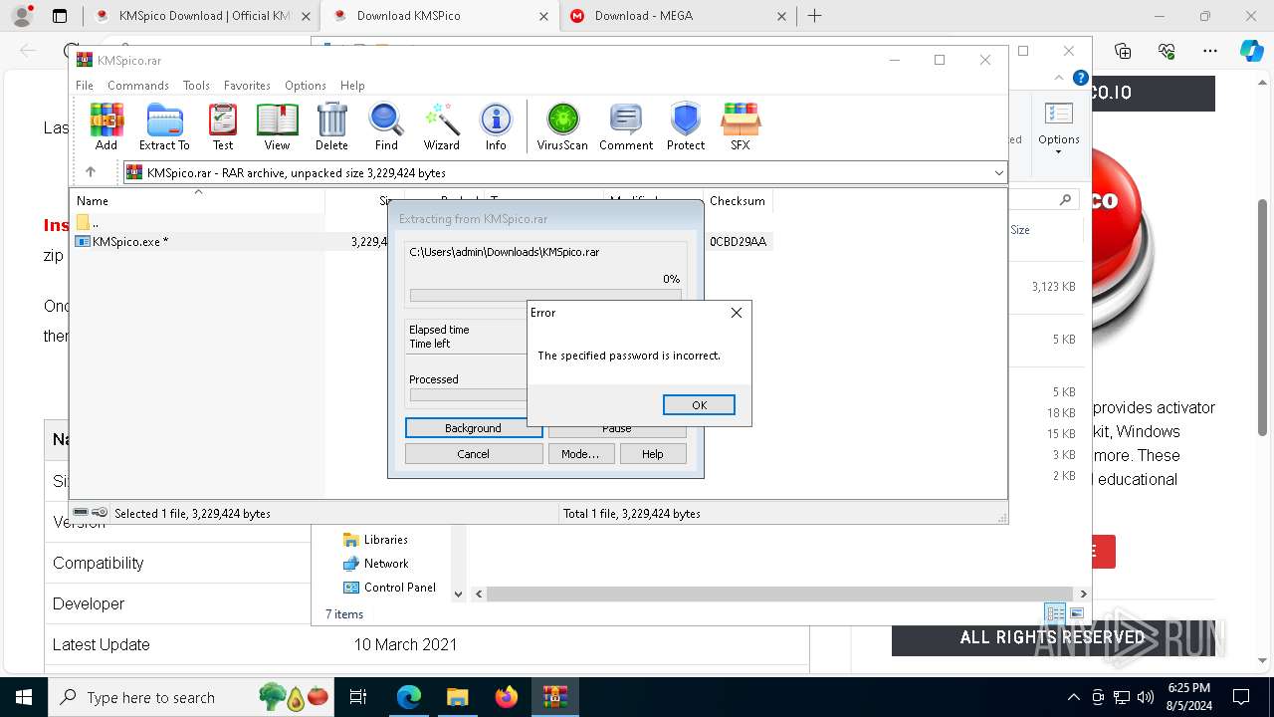Go up one folder with arrow icon

91,172
